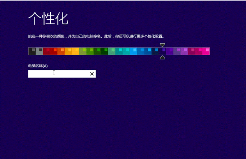The image size is (246, 159).
Task: Click the upward arrow marker below the color strip
Action: coord(162,57)
